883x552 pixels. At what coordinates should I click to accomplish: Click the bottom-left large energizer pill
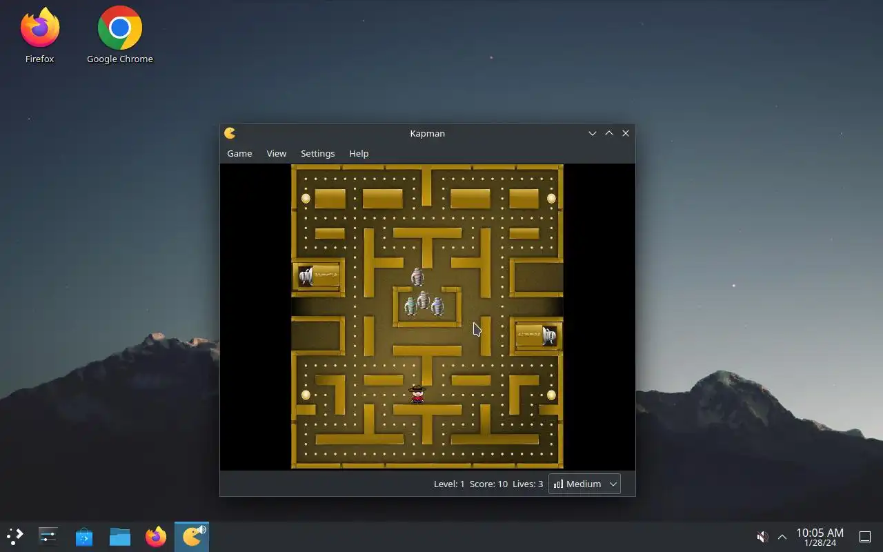click(x=306, y=395)
